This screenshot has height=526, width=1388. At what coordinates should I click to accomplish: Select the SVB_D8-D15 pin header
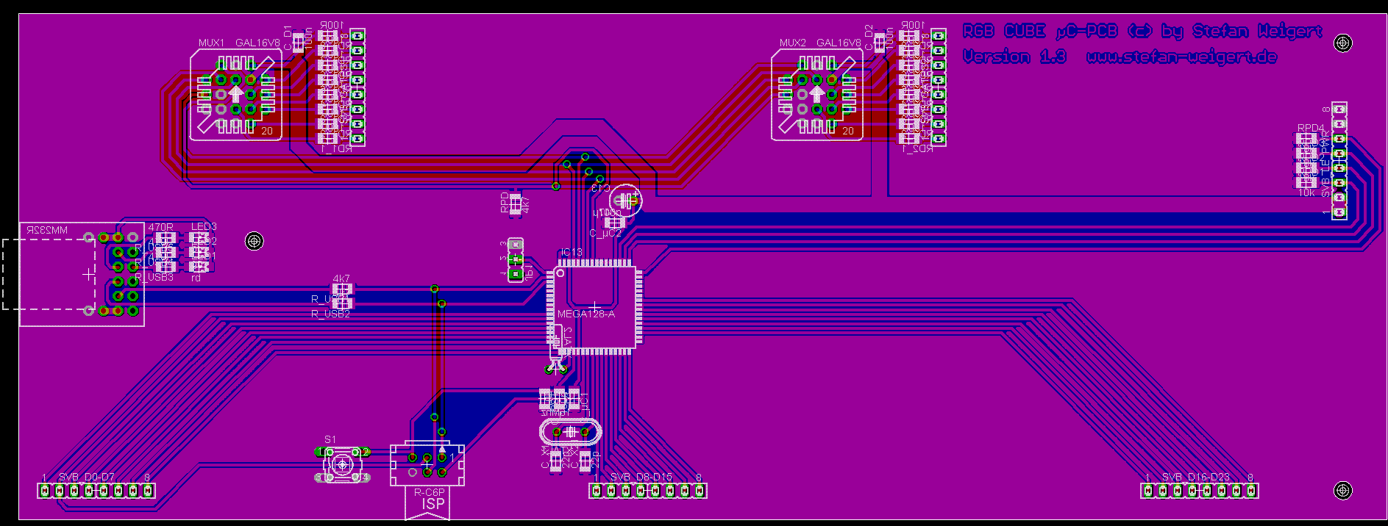click(648, 490)
